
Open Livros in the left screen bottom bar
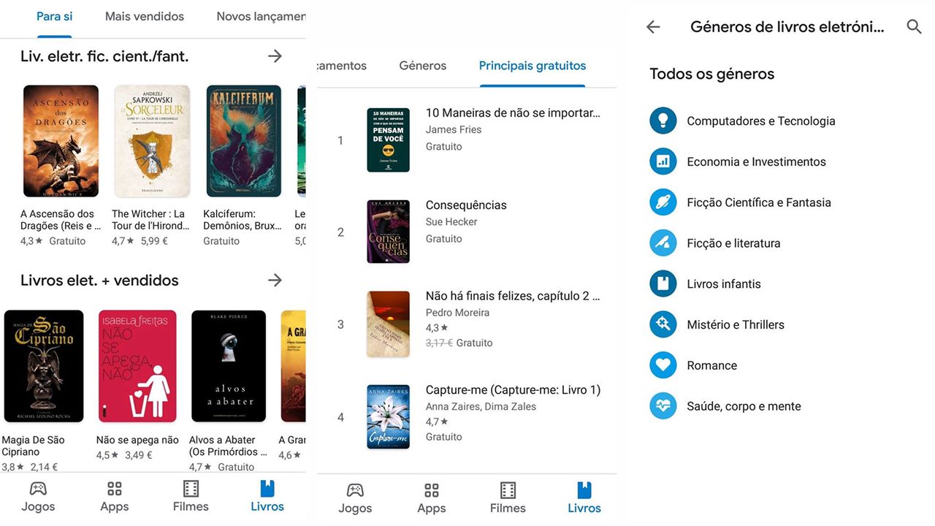pyautogui.click(x=267, y=497)
